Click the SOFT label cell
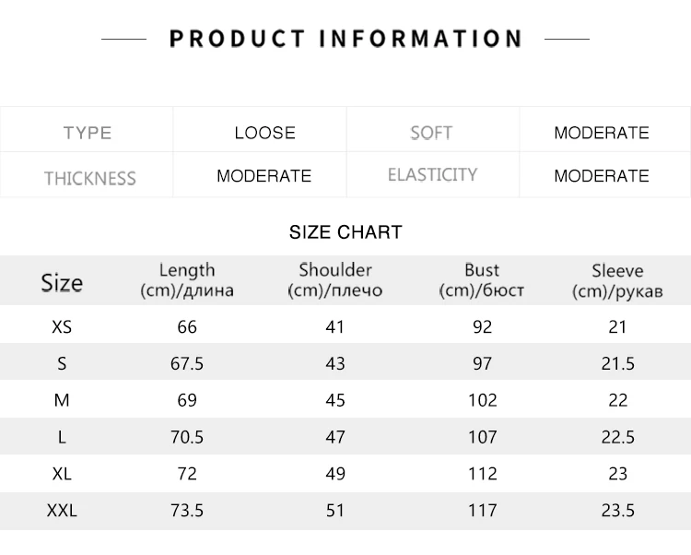691x555 pixels. coord(431,133)
